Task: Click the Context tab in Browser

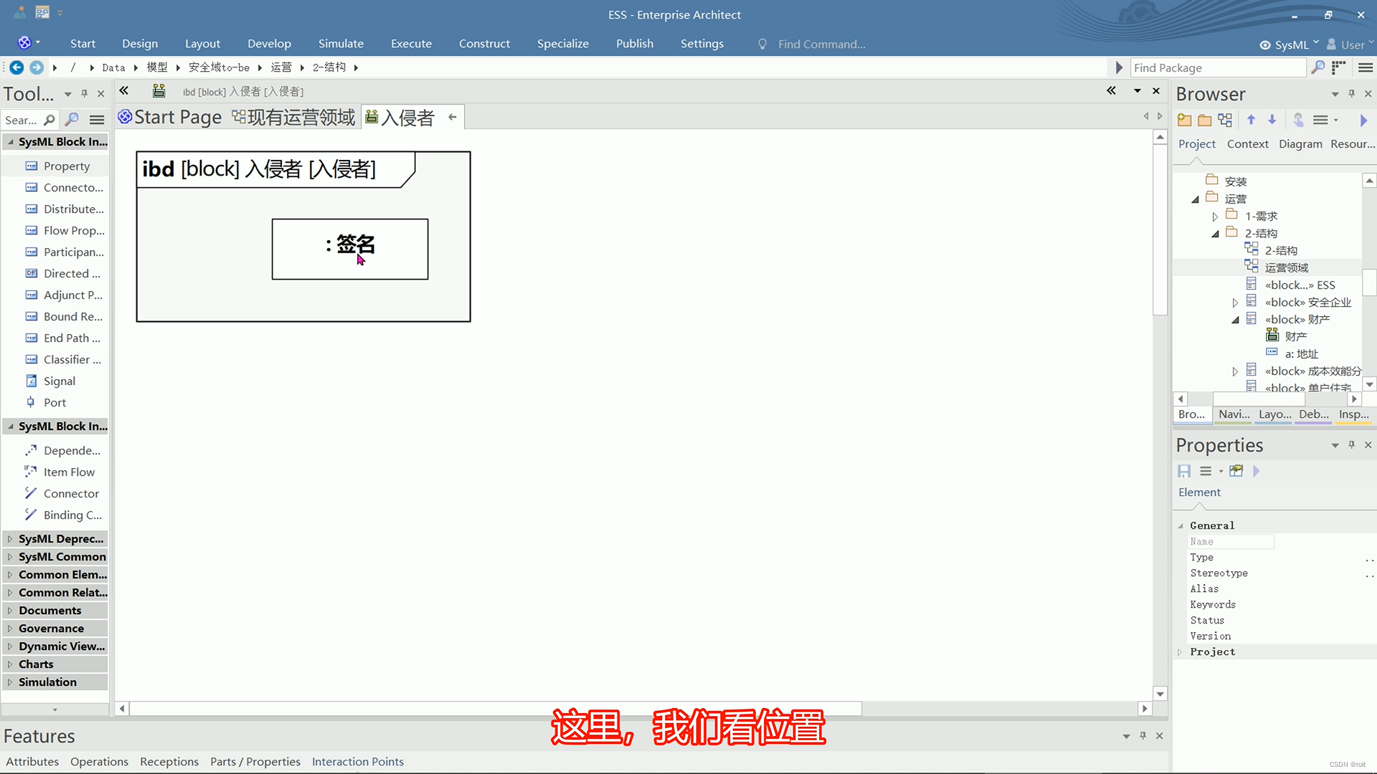Action: [x=1247, y=144]
